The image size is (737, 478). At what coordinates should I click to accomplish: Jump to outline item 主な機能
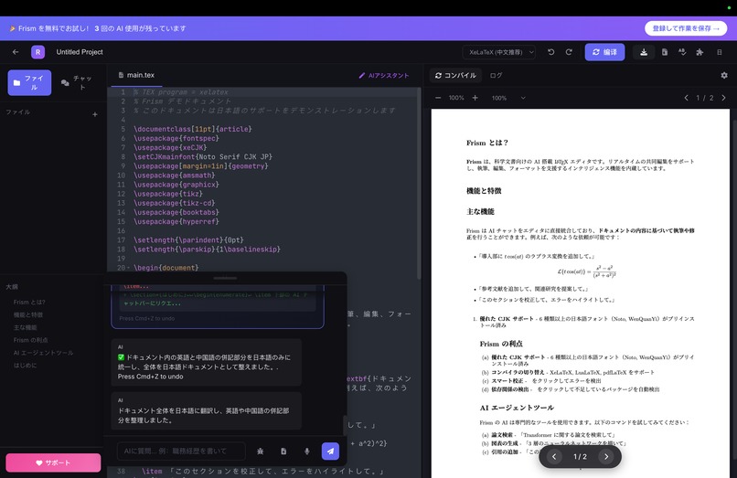click(25, 327)
